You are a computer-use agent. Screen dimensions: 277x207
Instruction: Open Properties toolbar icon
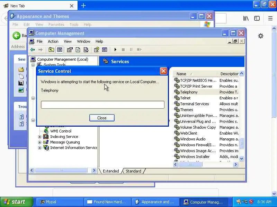pos(70,50)
